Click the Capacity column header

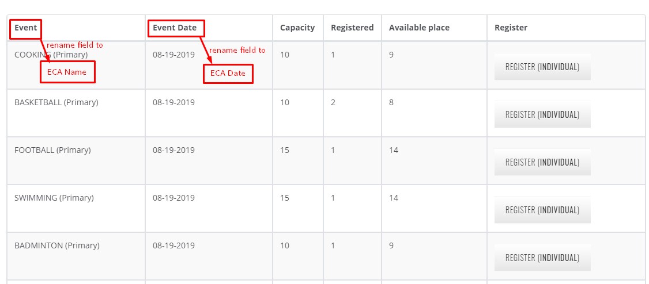(297, 28)
